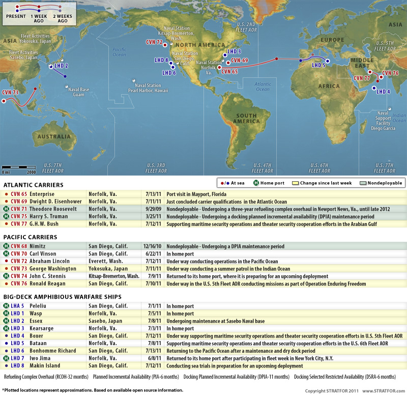Select the home port icon for LHA 5 Peleliu
Viewport: 407px width, 395px height.
click(x=6, y=306)
